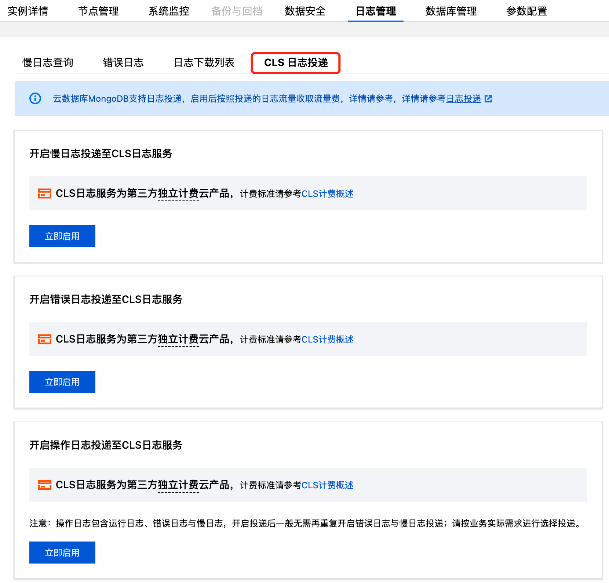This screenshot has width=609, height=583.
Task: Open CLS计费概述 link in 错误日志 section
Action: (x=328, y=339)
